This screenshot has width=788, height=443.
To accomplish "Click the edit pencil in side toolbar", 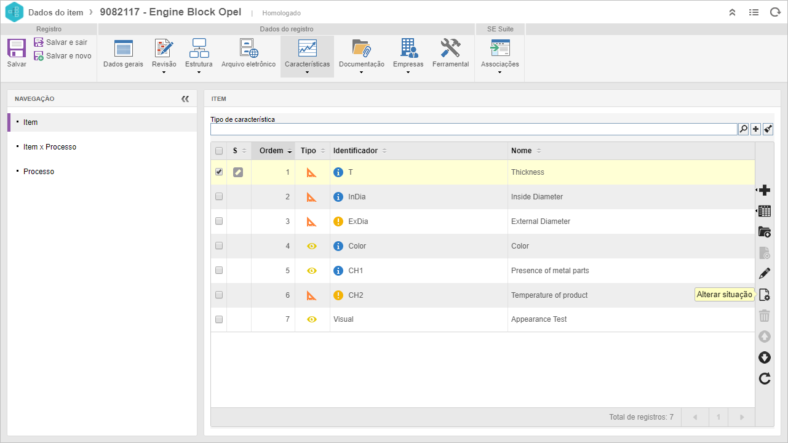I will click(765, 274).
